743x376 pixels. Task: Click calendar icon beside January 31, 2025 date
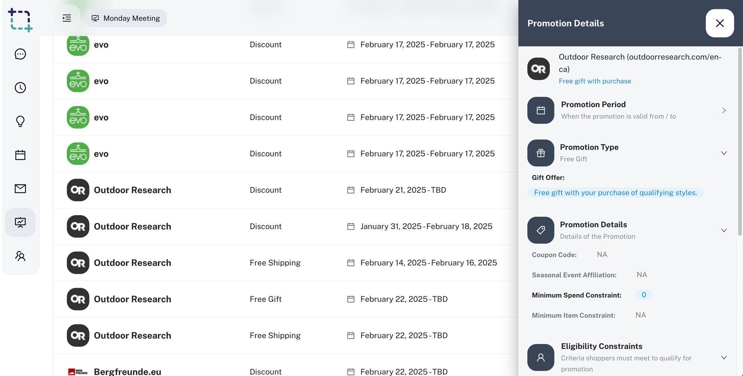point(351,226)
